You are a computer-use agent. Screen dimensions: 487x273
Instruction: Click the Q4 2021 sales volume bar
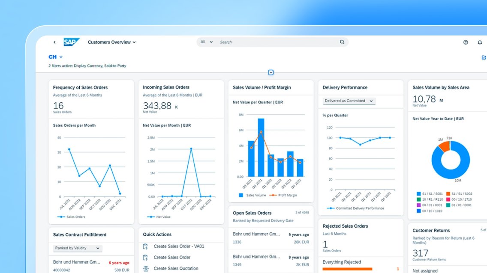pyautogui.click(x=261, y=148)
